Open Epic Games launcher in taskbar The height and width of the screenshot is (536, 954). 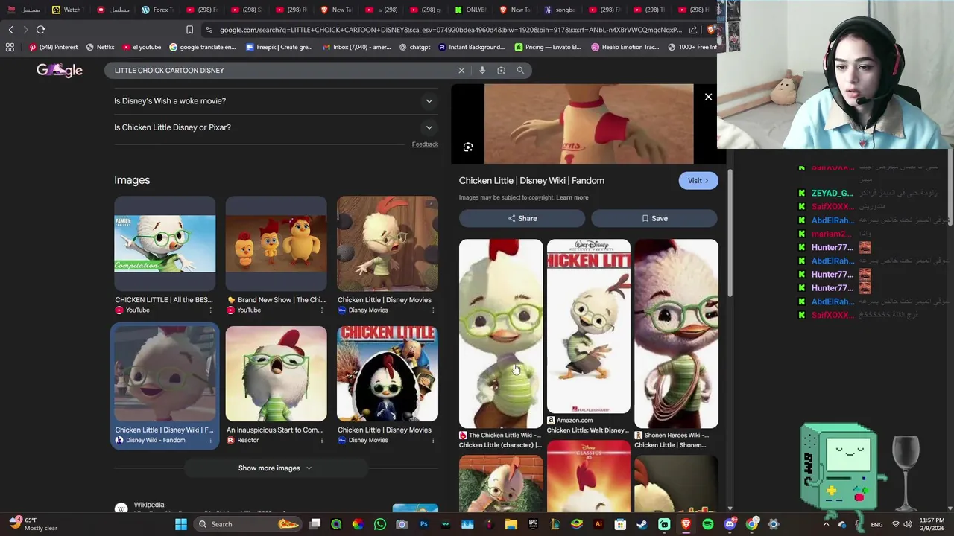[532, 524]
